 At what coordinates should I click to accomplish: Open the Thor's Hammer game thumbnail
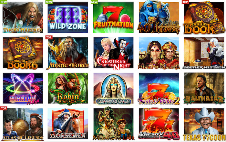(x=23, y=17)
